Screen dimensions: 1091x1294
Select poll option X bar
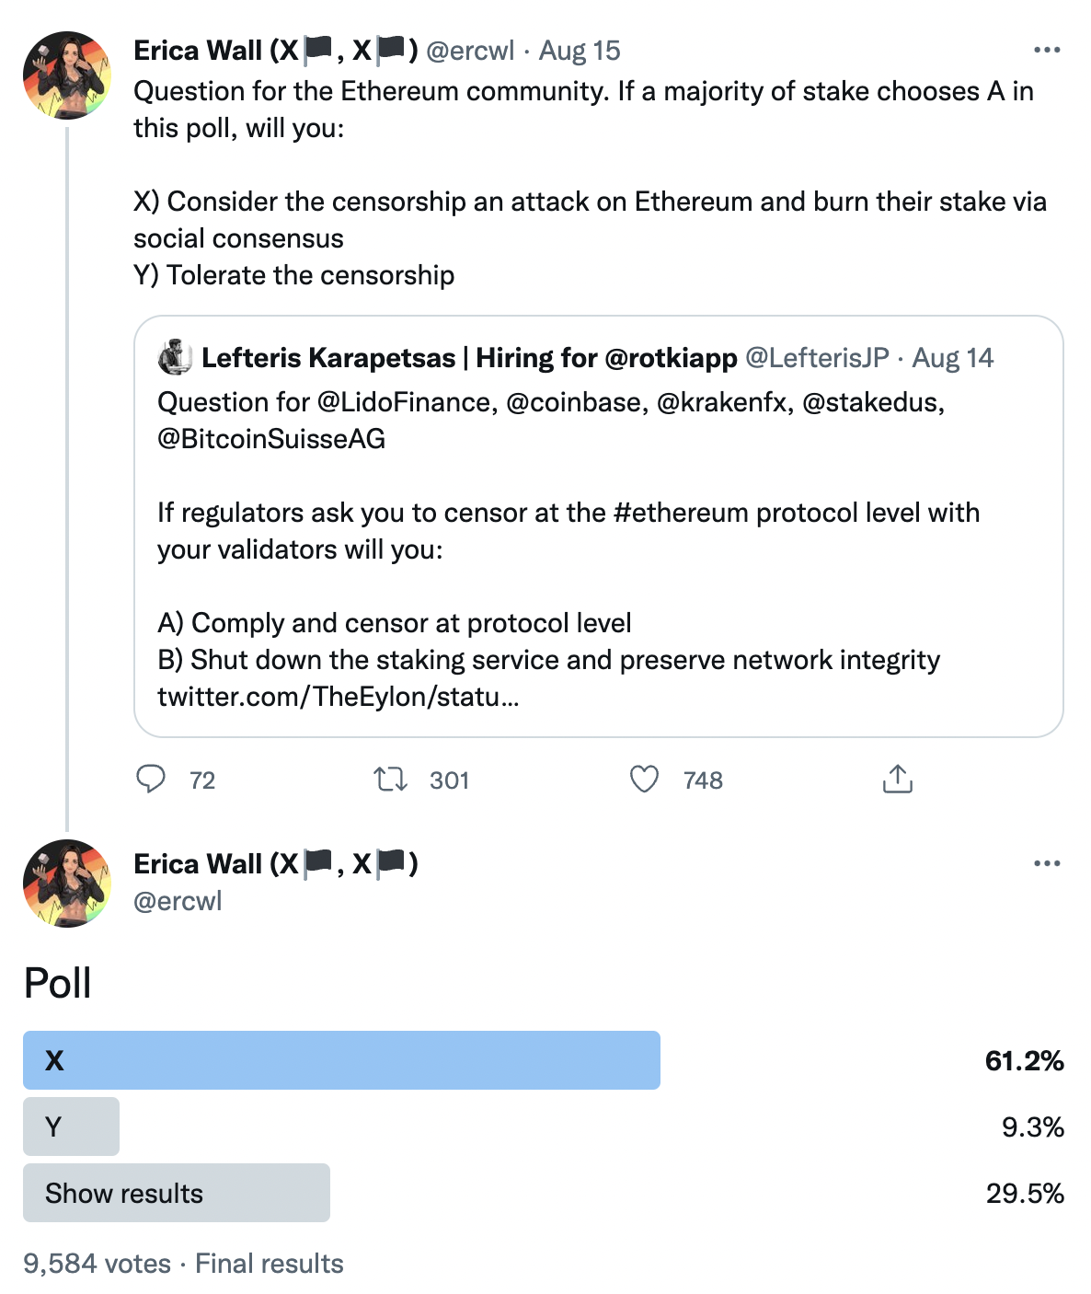[341, 1060]
